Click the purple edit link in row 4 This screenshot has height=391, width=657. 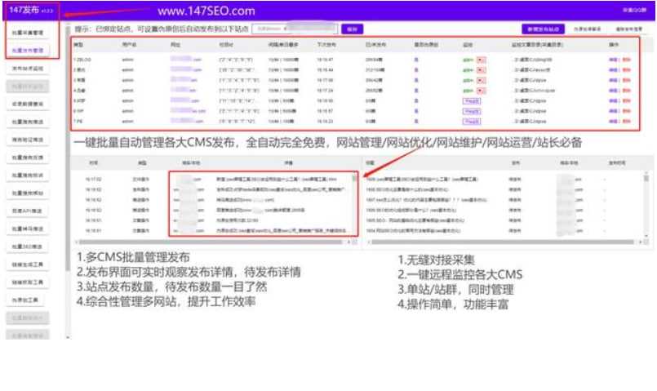pos(613,91)
